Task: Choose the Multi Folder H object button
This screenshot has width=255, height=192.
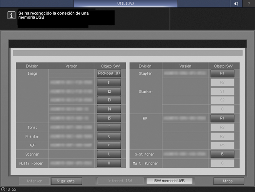Action: [109, 163]
